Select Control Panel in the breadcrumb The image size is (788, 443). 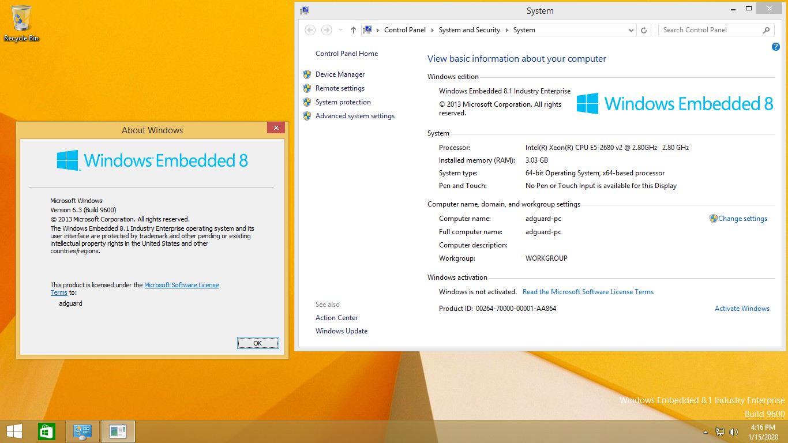point(405,30)
